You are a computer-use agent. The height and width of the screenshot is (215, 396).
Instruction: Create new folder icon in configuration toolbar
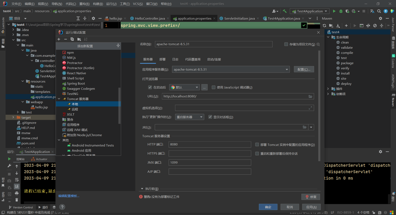(79, 39)
